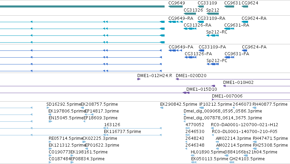290x164 pixels.
Task: Click clone label DME1-012H24.R
Action: tap(155, 76)
